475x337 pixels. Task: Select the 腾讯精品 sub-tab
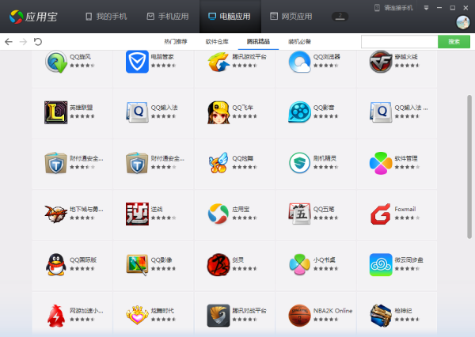pos(258,41)
